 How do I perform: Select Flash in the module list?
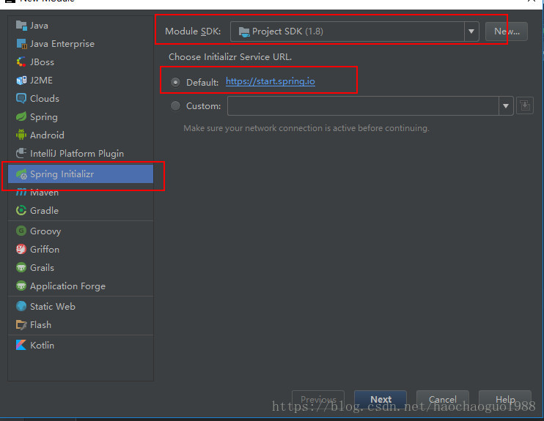click(81, 324)
